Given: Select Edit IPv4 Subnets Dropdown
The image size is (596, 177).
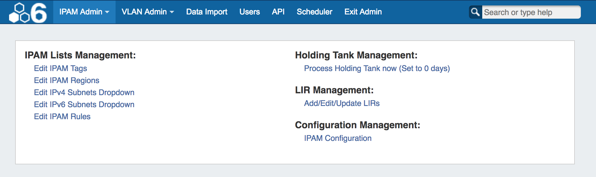Looking at the screenshot, I should [x=84, y=92].
